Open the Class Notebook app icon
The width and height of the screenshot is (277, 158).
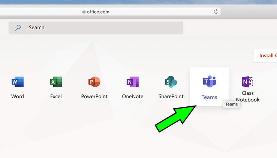(x=248, y=82)
